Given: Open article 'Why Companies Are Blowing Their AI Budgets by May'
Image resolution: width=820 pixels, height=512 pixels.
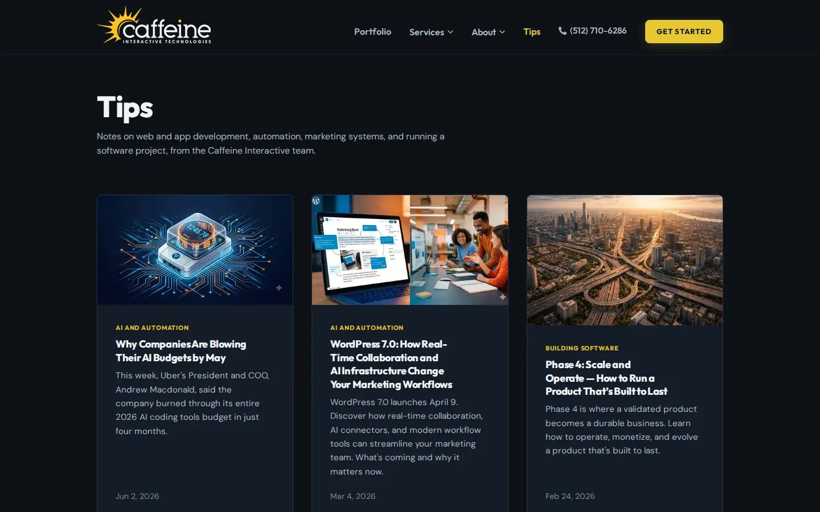Looking at the screenshot, I should tap(181, 351).
